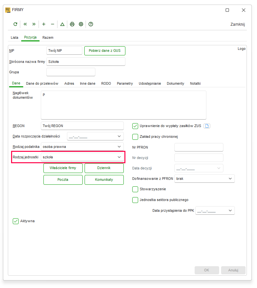Open print via the printer icon
The width and height of the screenshot is (257, 288).
click(x=72, y=24)
